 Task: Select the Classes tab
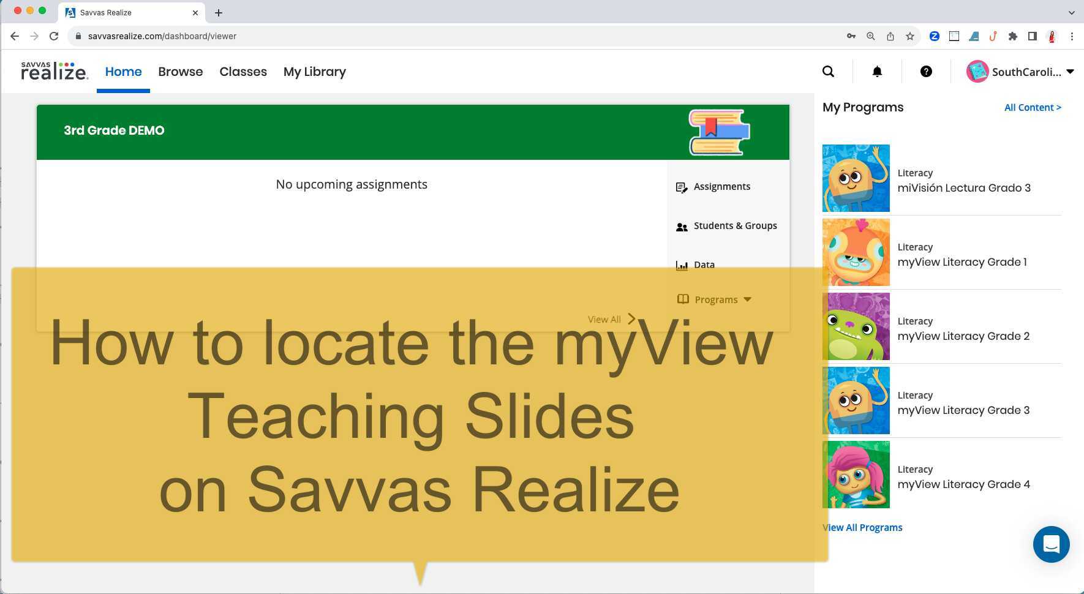(243, 72)
